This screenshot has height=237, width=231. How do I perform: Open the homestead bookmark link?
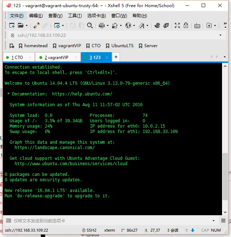33,46
